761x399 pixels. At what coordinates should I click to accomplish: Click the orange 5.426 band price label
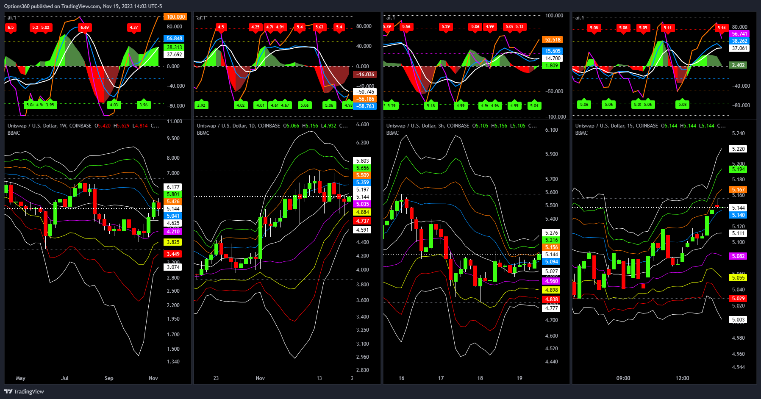pos(173,202)
